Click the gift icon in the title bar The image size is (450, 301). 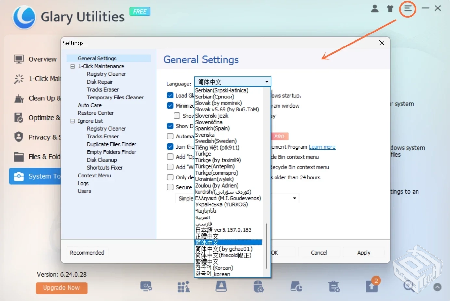[390, 9]
